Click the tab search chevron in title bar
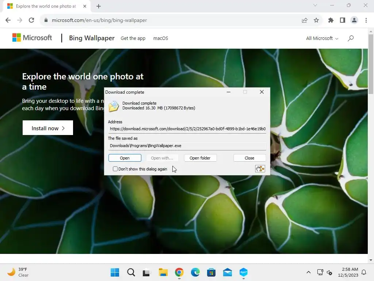 [x=315, y=5]
